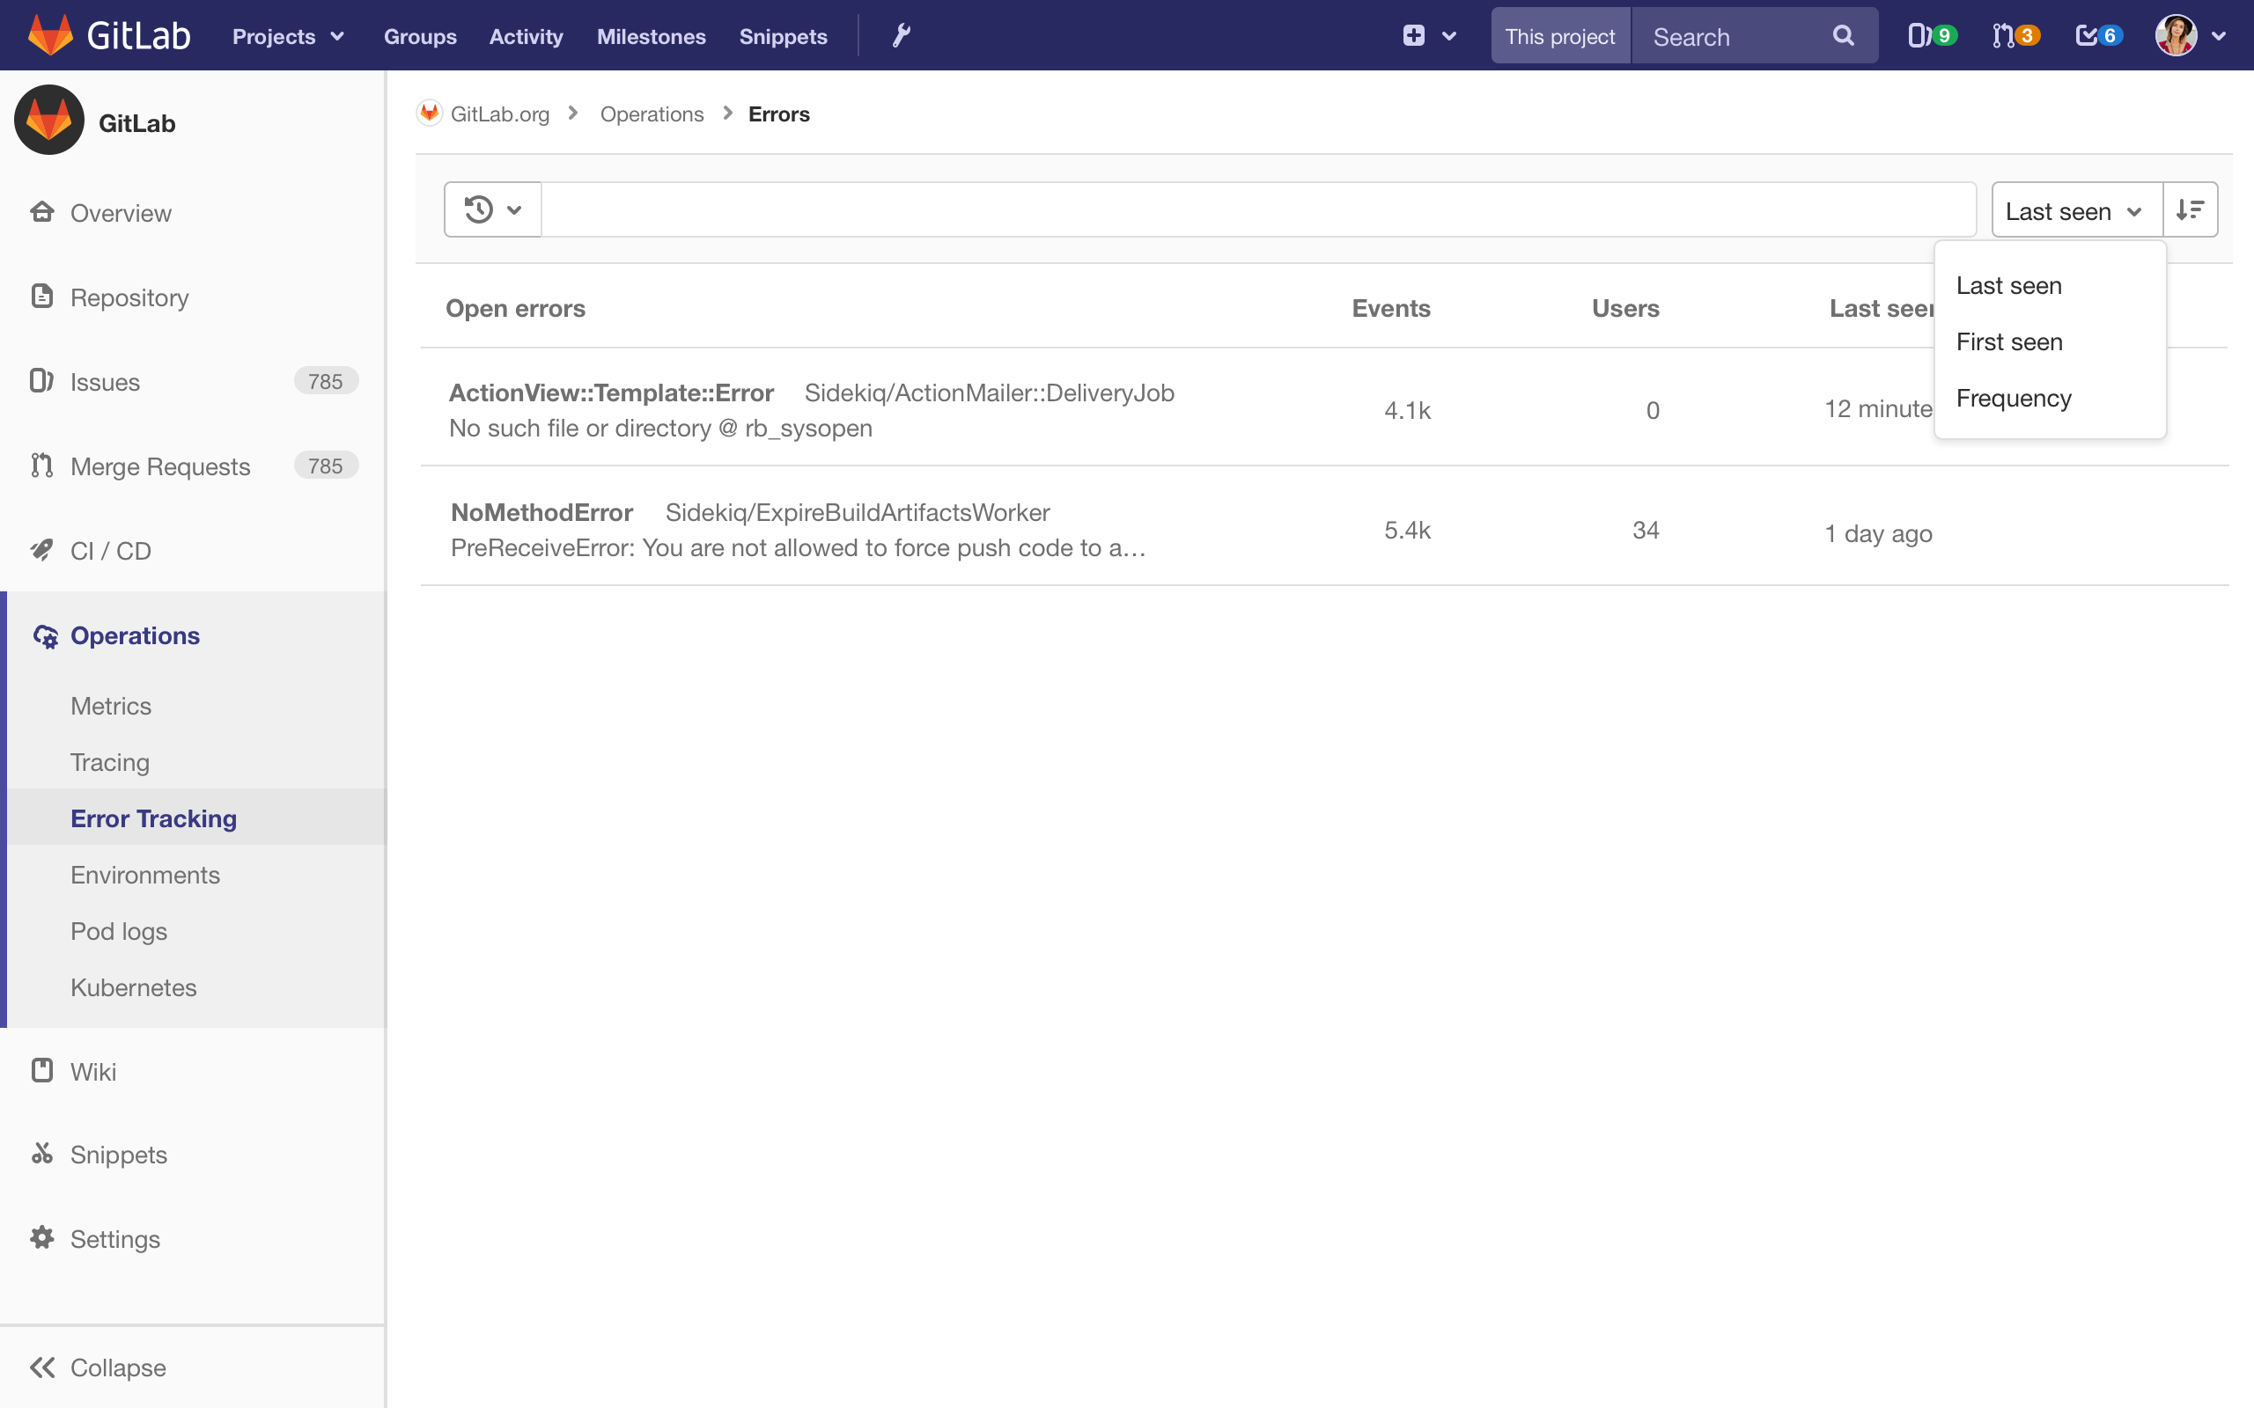Click the merge requests icon showing 9

click(x=1928, y=35)
